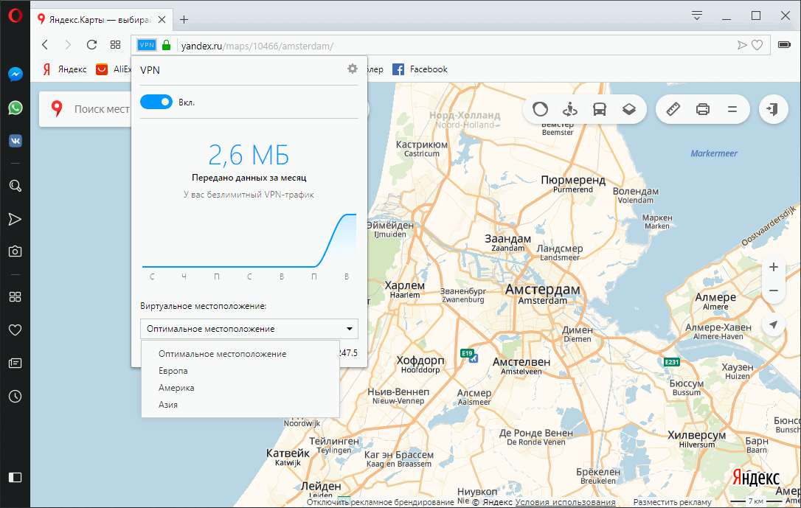Open map layers selector
This screenshot has width=801, height=508.
click(629, 109)
